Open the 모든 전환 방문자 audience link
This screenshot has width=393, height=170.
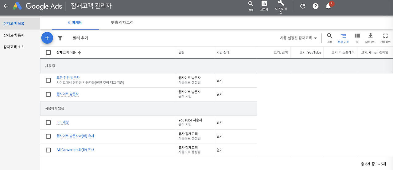click(68, 78)
